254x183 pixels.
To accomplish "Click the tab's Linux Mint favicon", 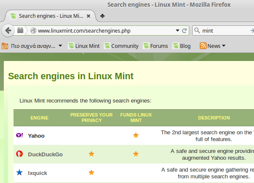I will 13,16.
